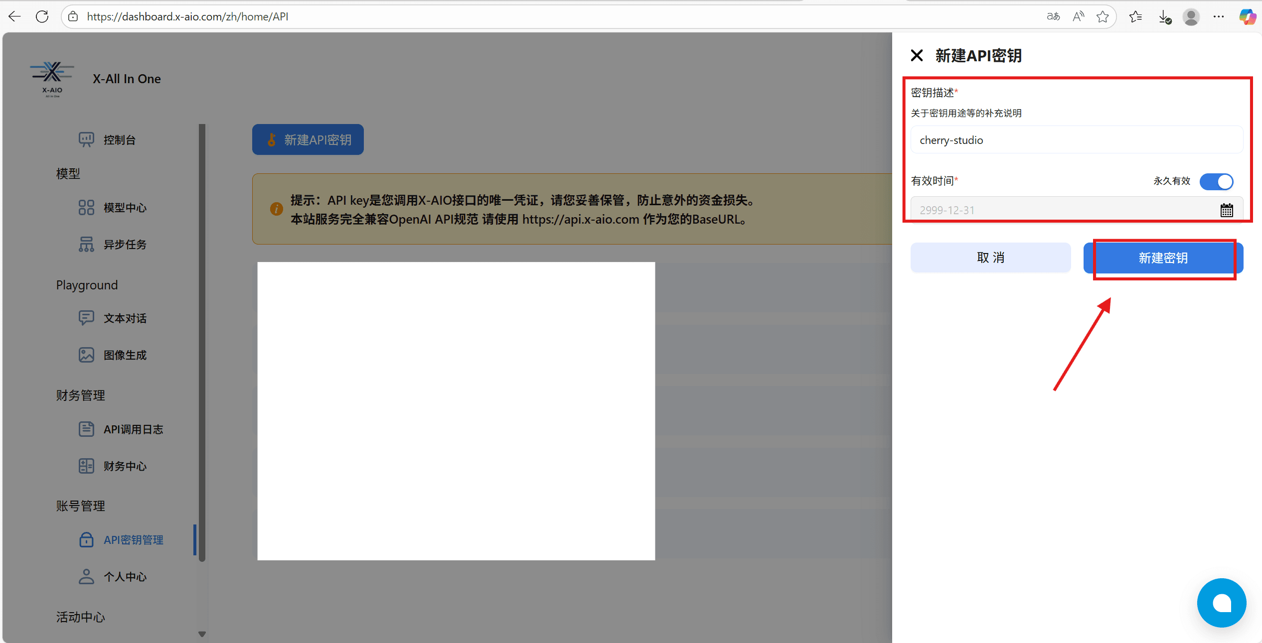
Task: Click the browser favorites star icon
Action: [1103, 17]
